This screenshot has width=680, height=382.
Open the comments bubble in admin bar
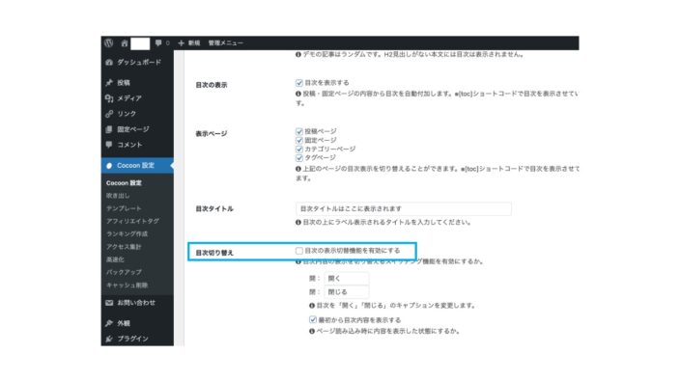(158, 42)
